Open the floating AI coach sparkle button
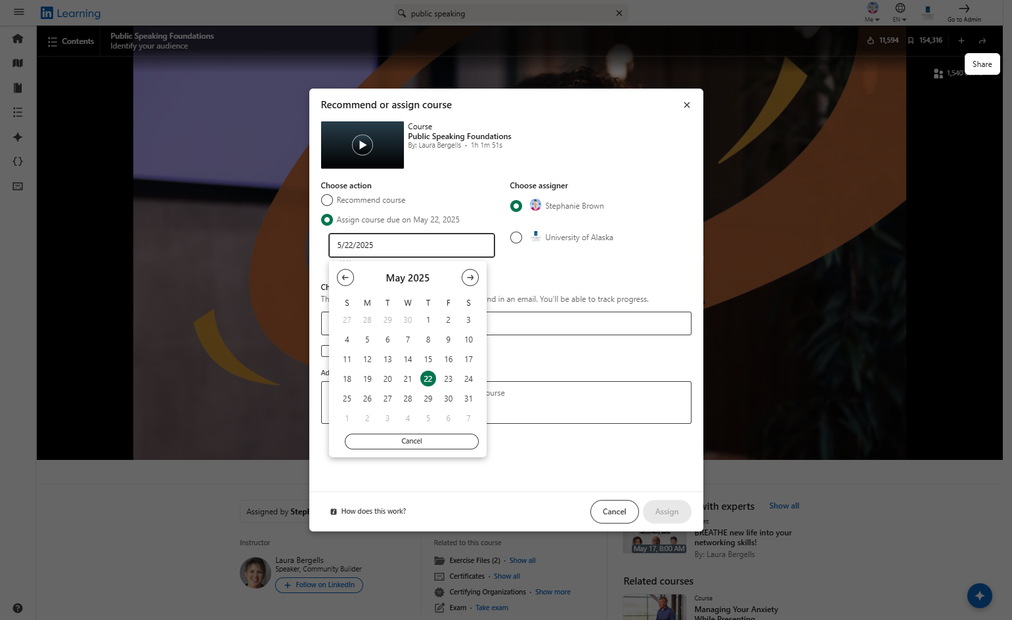Viewport: 1012px width, 620px height. pos(979,596)
